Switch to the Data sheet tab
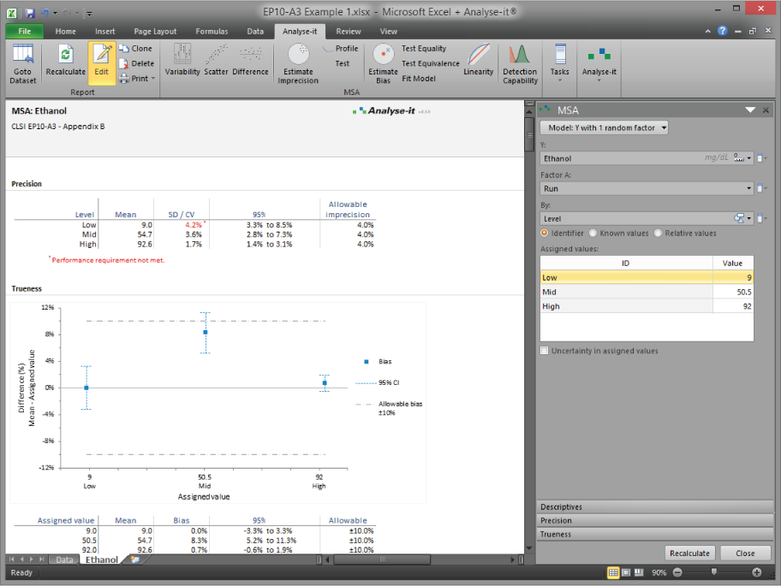 pos(64,559)
